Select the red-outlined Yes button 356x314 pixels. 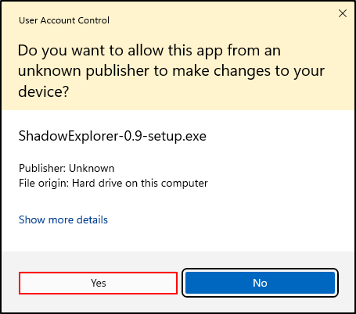(98, 283)
